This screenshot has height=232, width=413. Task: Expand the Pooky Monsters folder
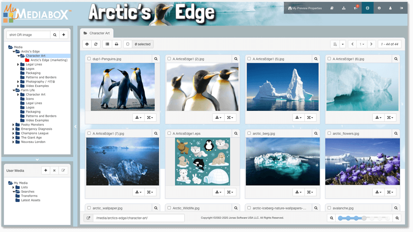click(14, 124)
